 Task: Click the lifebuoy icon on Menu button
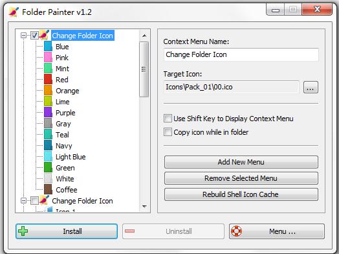point(236,231)
